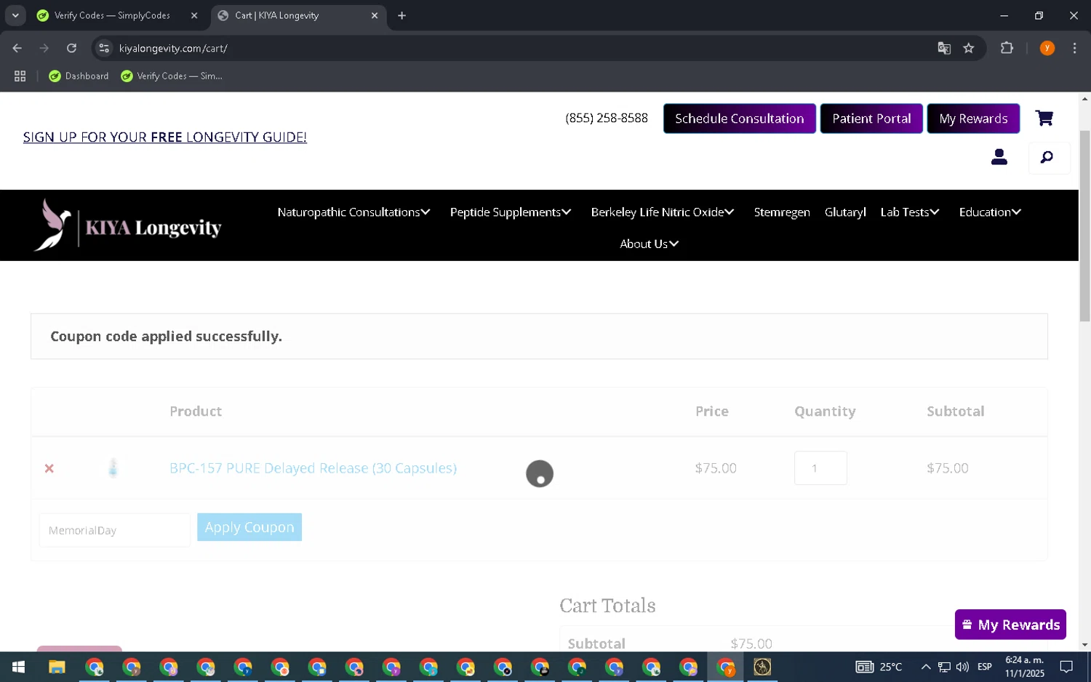Click the scrollbar down arrow
Image resolution: width=1091 pixels, height=682 pixels.
click(1084, 645)
